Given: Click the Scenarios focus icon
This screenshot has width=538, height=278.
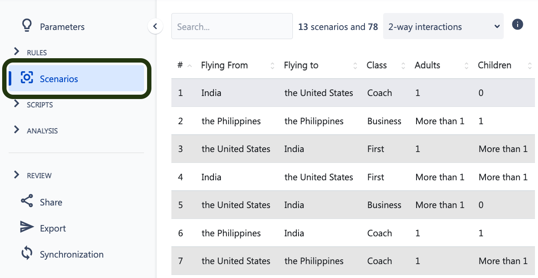Looking at the screenshot, I should (27, 78).
